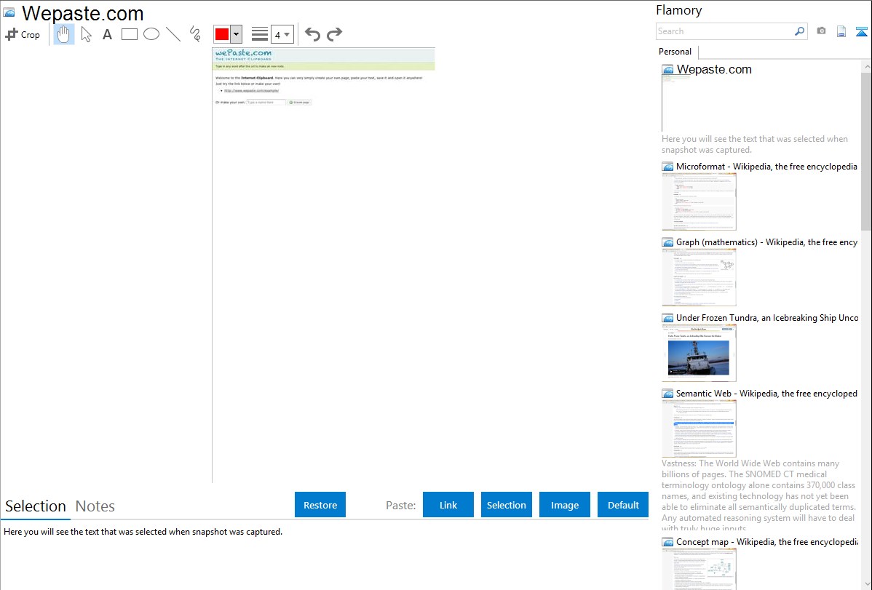The image size is (872, 590).
Task: Click the sidebar scrollbar up arrow
Action: pyautogui.click(x=866, y=66)
